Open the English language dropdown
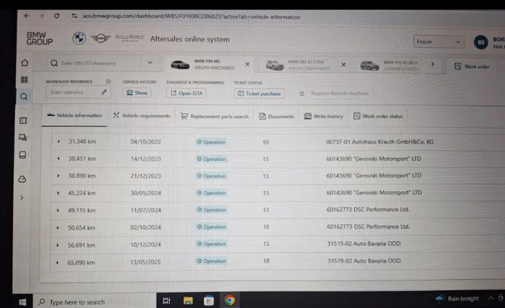Screen dimensions: 505x308 [439, 42]
